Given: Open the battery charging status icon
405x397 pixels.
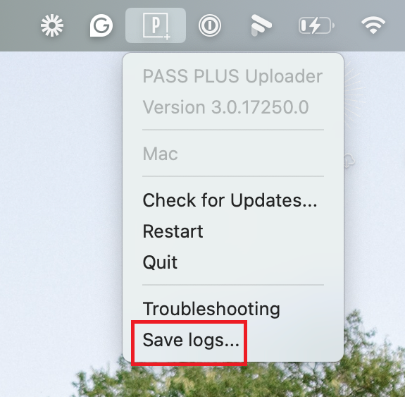Looking at the screenshot, I should click(316, 25).
